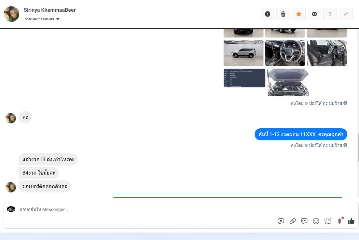Open engine bay open-hood photo
This screenshot has height=240, width=359.
tap(288, 82)
